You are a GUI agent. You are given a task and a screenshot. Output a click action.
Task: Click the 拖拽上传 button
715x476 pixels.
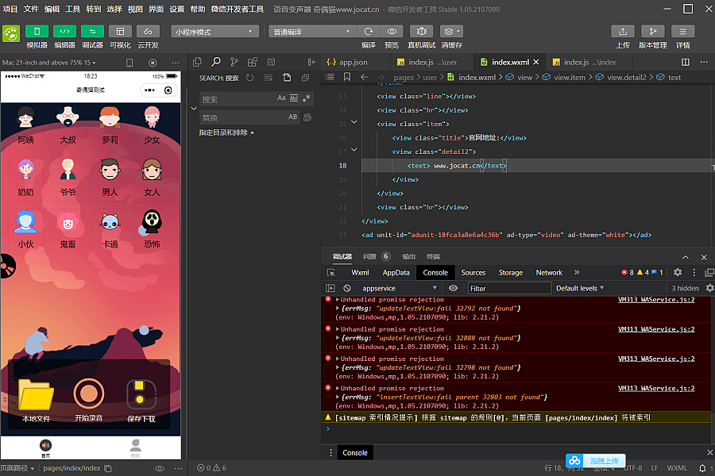(x=596, y=460)
